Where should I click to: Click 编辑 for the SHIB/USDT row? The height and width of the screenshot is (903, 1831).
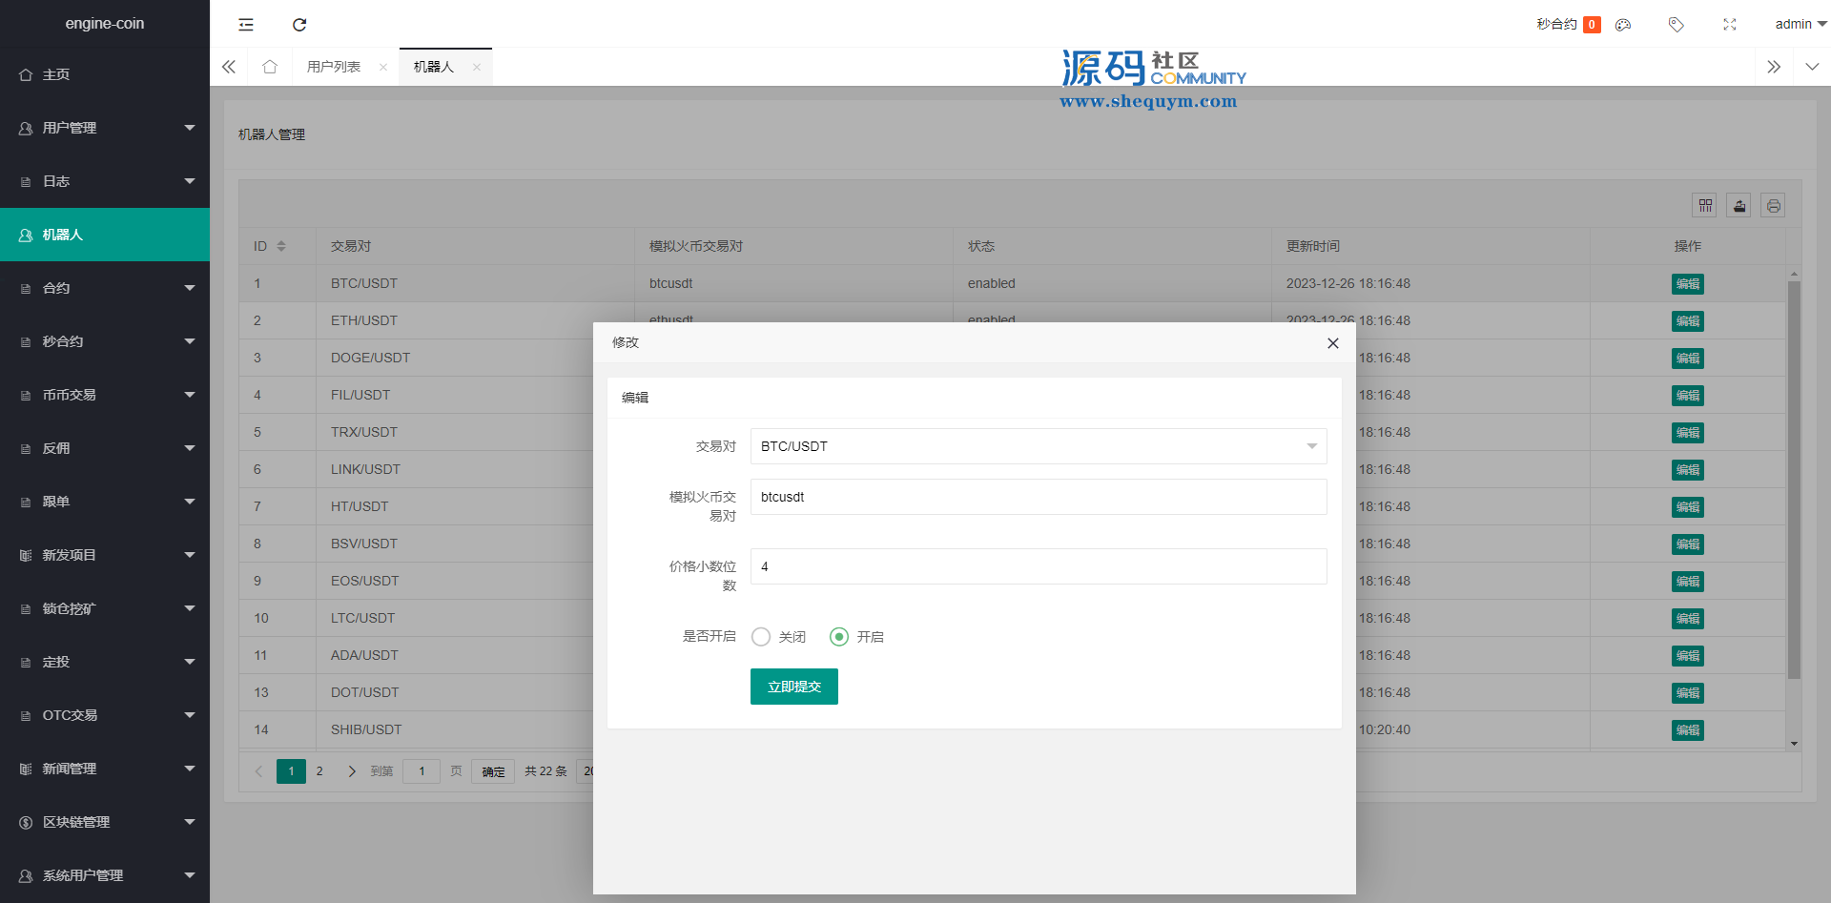[1688, 730]
